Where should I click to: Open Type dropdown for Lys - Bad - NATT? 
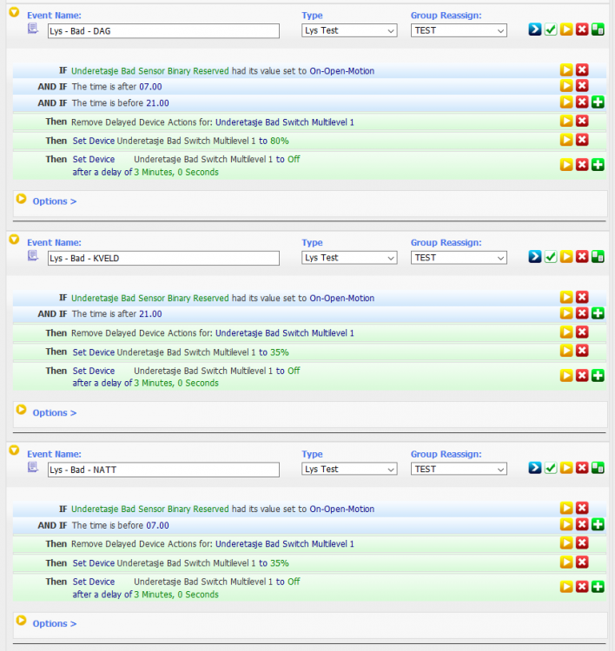click(349, 470)
